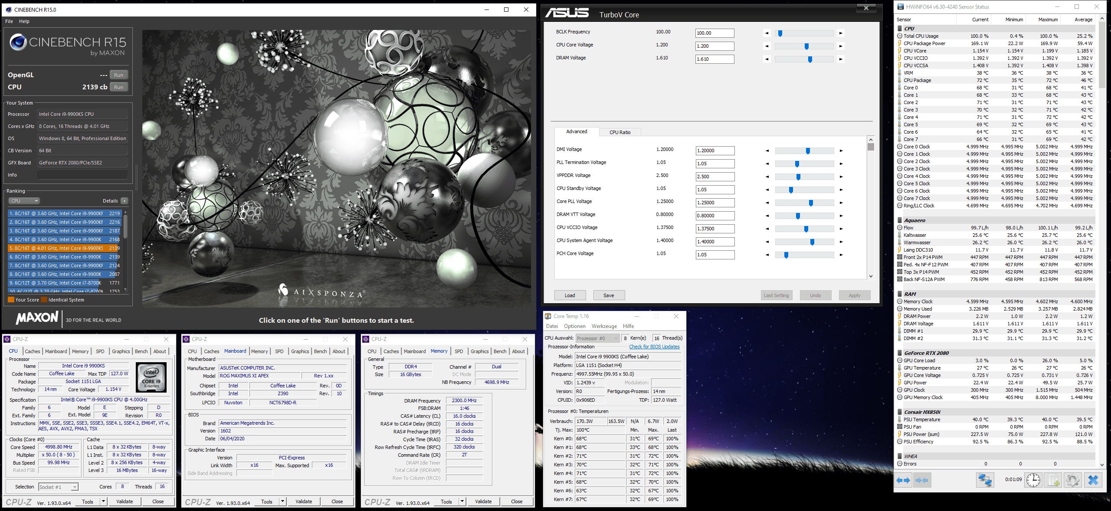
Task: Click the BCLK Frequency value input field
Action: coord(714,33)
